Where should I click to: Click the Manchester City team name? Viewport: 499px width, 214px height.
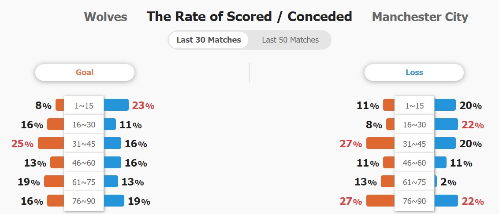tap(420, 17)
